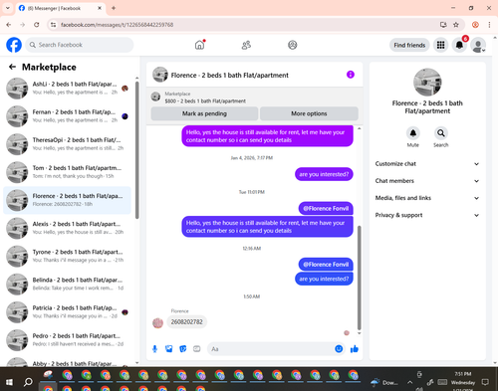Screen dimensions: 498x391
Task: Focus the Search Facebook field
Action: (x=80, y=45)
